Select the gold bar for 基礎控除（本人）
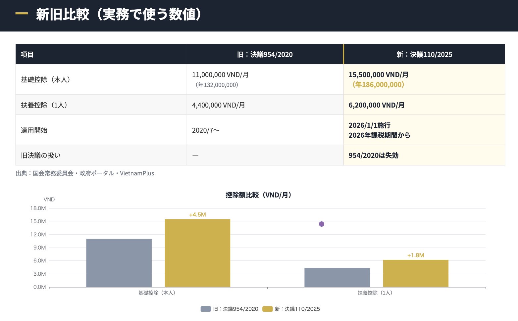 click(197, 253)
